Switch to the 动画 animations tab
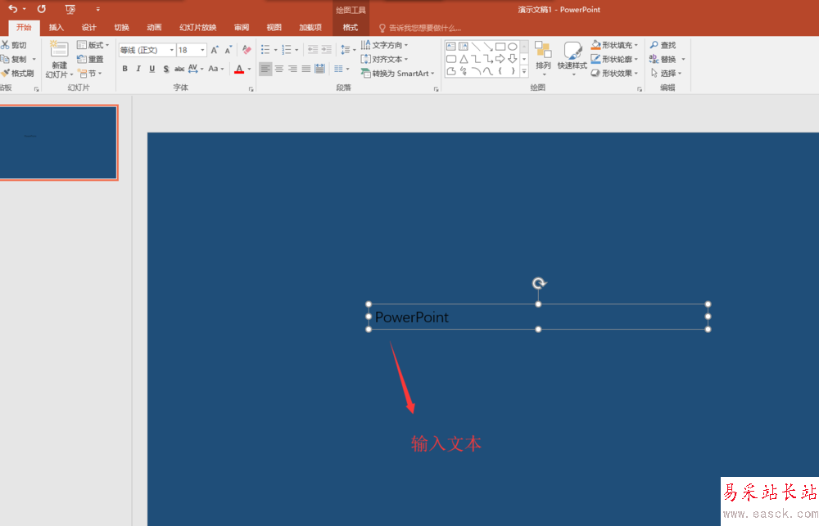Image resolution: width=819 pixels, height=526 pixels. coord(154,27)
